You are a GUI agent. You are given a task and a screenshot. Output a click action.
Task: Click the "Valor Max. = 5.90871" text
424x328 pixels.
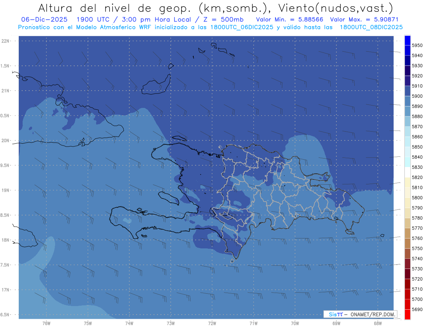(364, 19)
